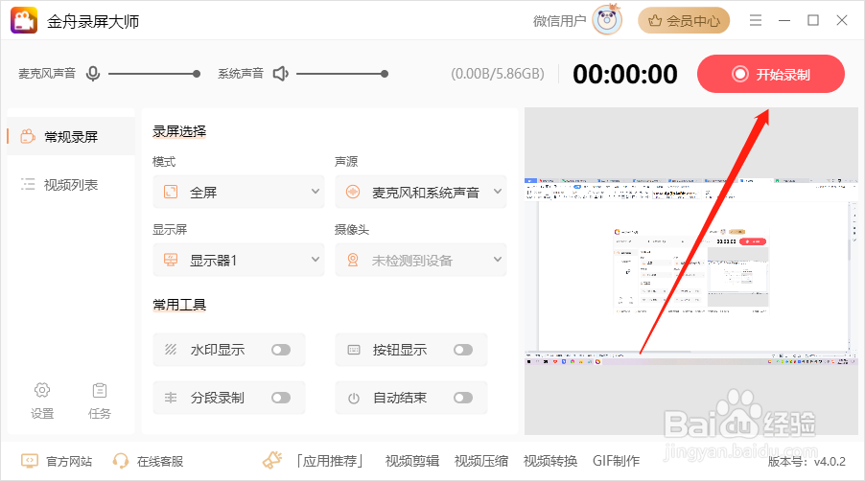The image size is (865, 481).
Task: Expand the 摄像头 未检测到设备 dropdown
Action: [x=420, y=260]
